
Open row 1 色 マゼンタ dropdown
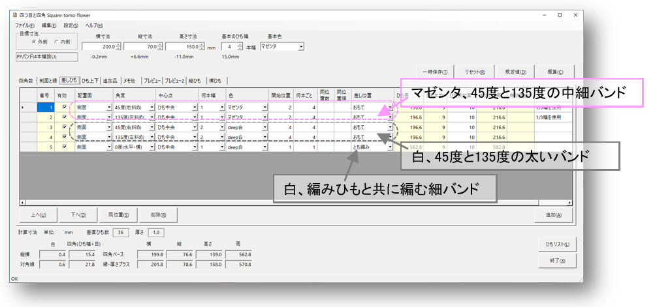pyautogui.click(x=265, y=108)
